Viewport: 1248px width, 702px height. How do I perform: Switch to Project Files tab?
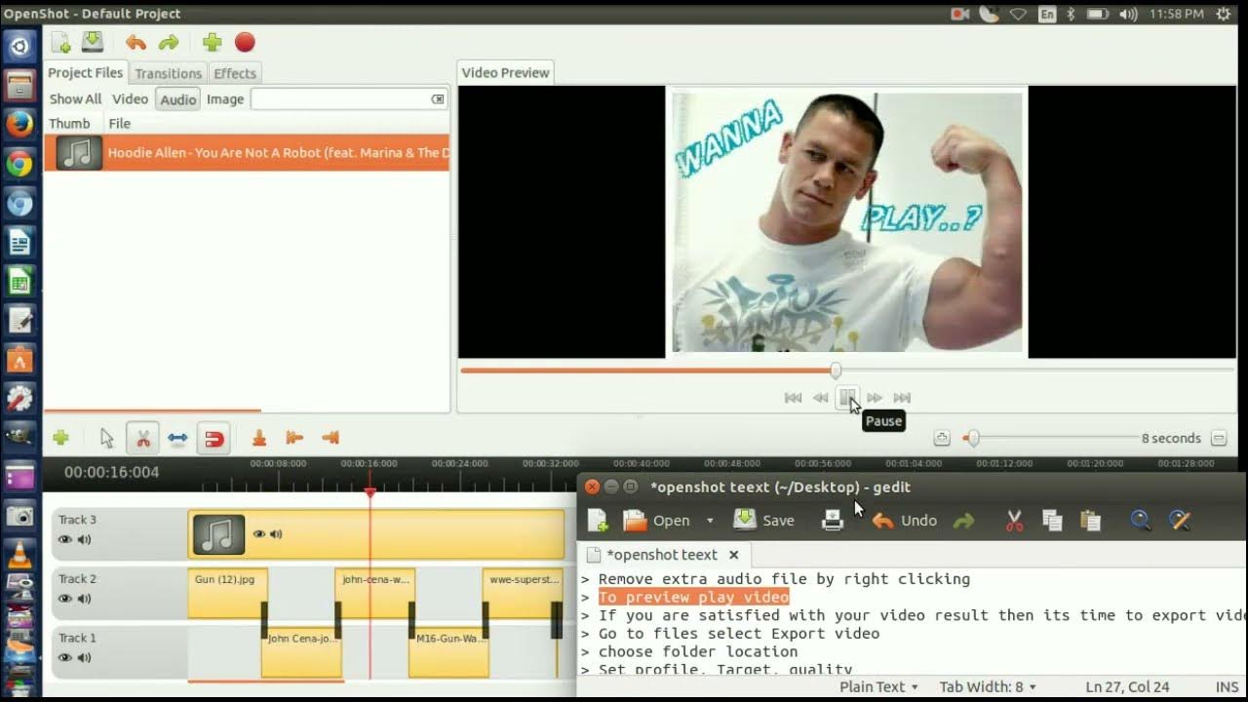click(85, 72)
